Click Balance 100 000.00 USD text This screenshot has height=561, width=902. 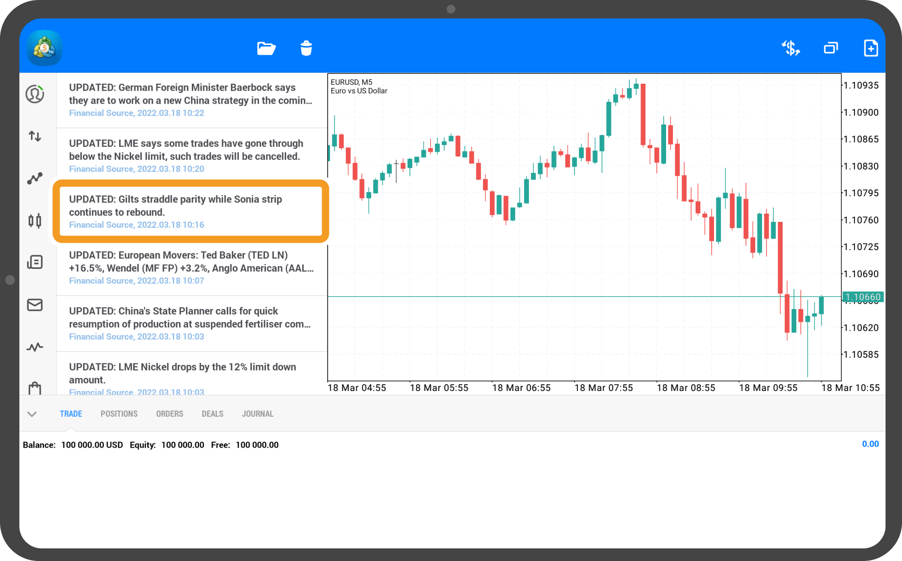point(73,445)
